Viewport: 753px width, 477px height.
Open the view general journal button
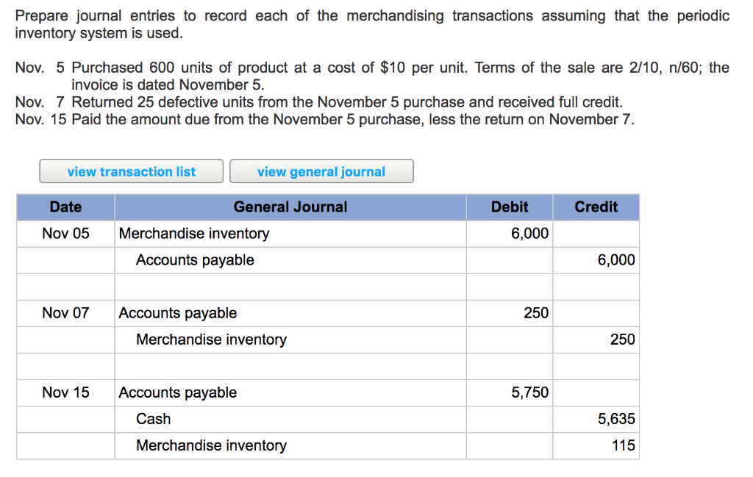[x=321, y=171]
